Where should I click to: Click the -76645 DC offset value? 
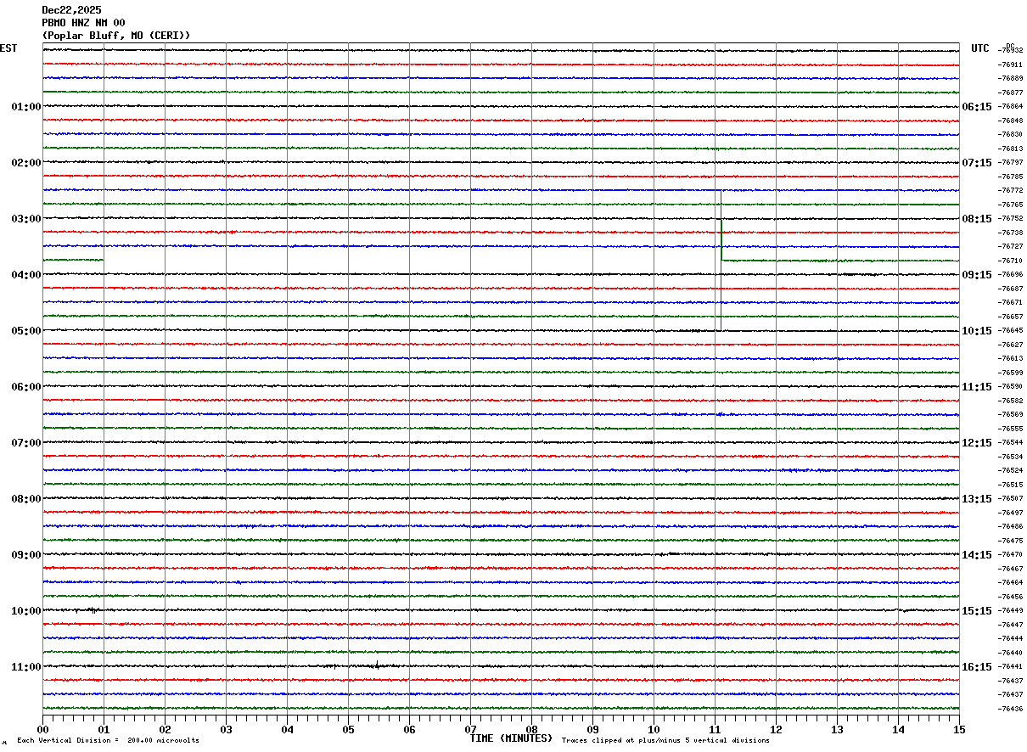coord(1011,330)
